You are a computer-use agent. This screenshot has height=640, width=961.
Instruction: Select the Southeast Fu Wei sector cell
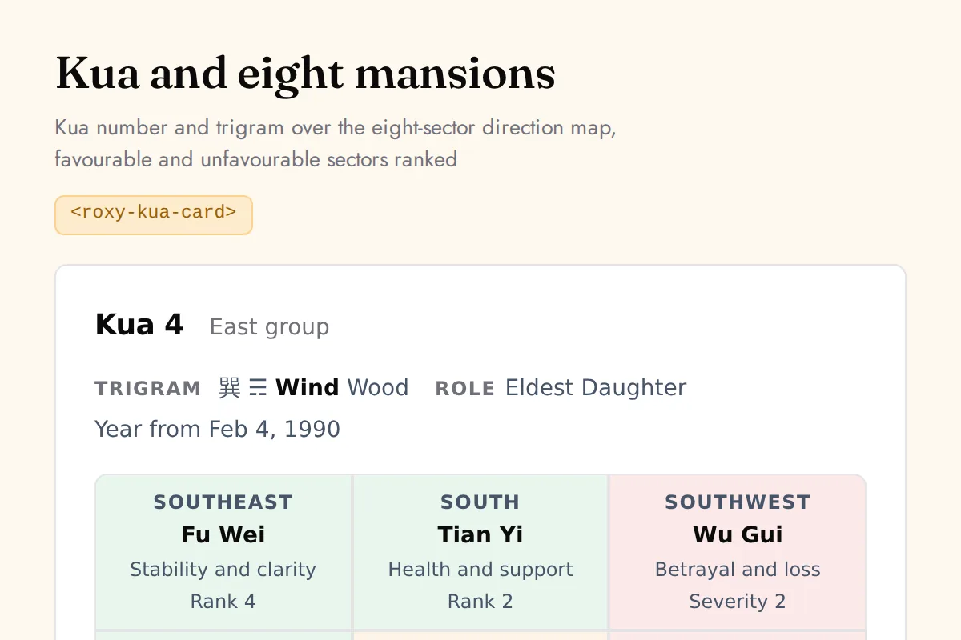223,552
